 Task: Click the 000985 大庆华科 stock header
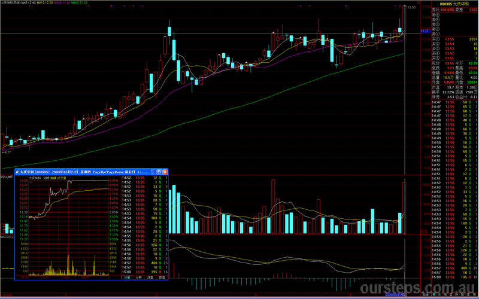click(x=454, y=4)
